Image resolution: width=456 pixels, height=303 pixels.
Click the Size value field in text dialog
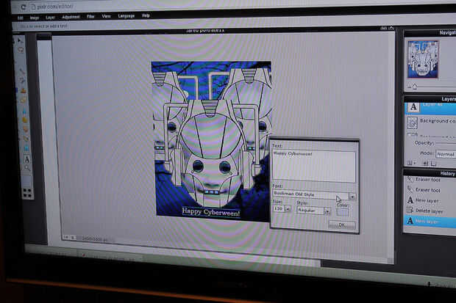tap(278, 208)
